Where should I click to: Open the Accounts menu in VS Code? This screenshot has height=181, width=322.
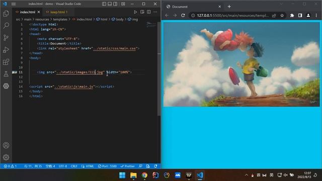(x=6, y=145)
